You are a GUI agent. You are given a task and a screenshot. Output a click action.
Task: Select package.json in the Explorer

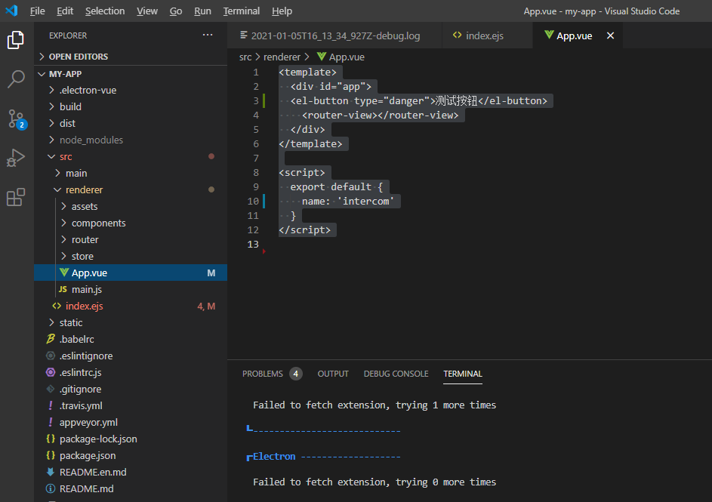[88, 455]
